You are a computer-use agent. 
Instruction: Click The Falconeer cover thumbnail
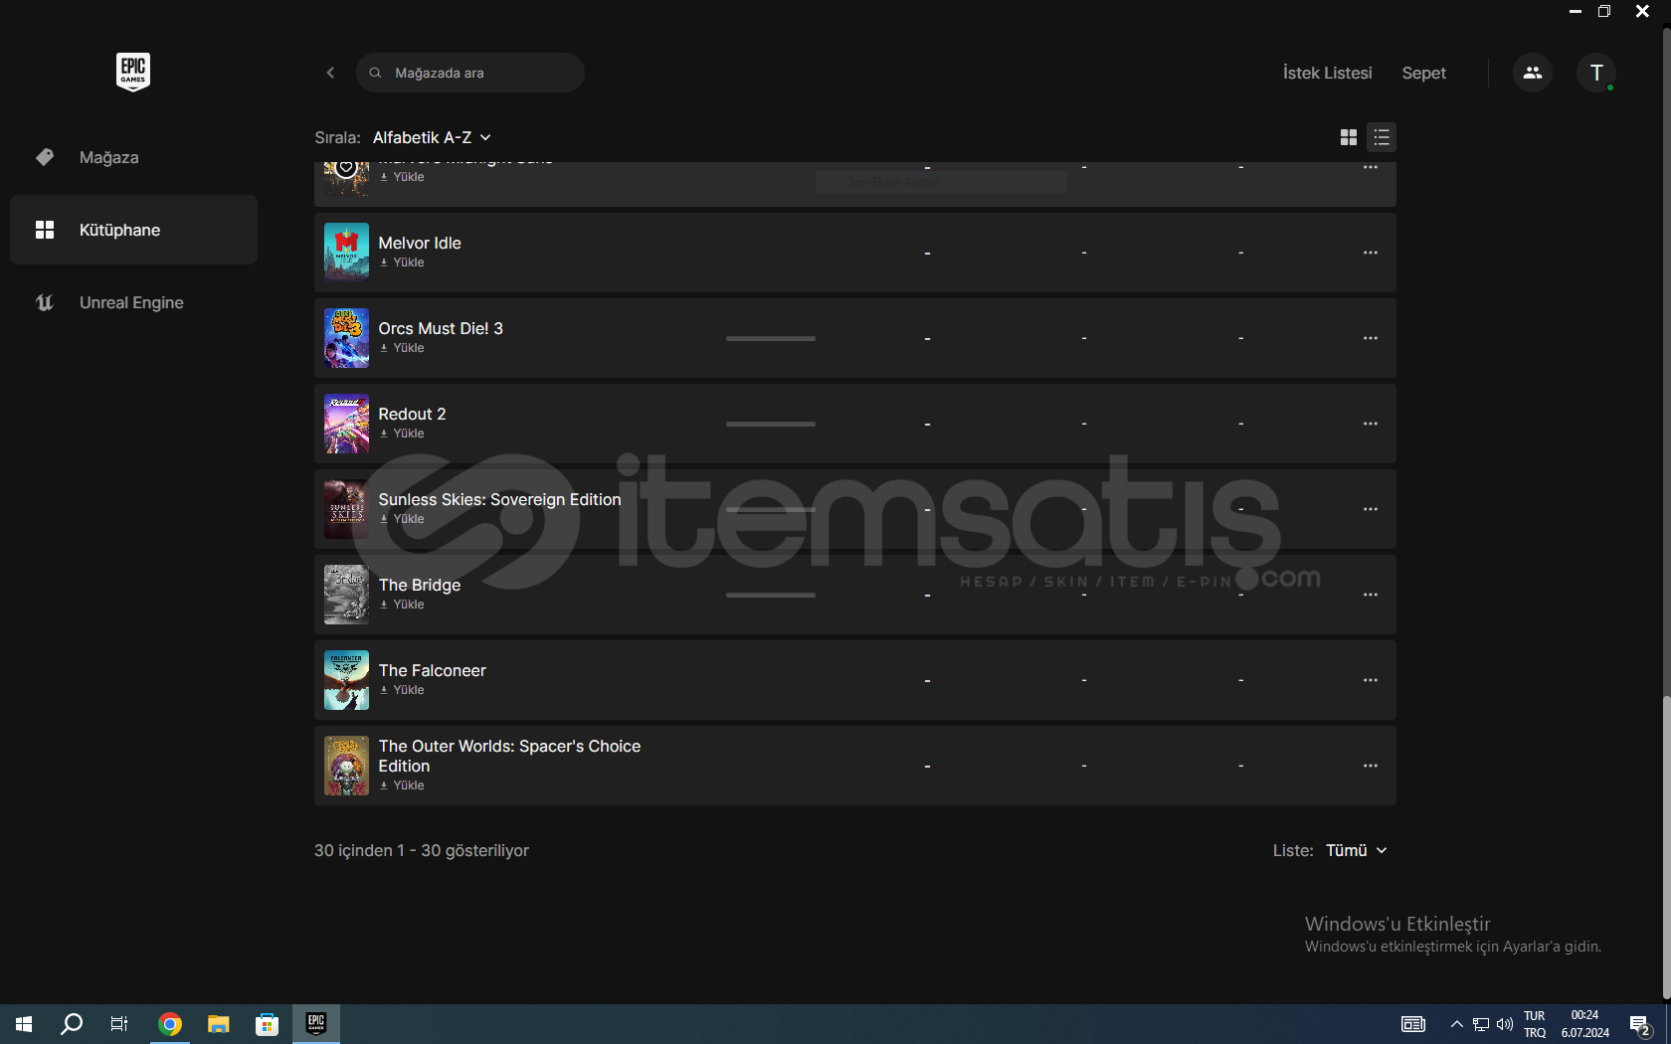tap(346, 680)
